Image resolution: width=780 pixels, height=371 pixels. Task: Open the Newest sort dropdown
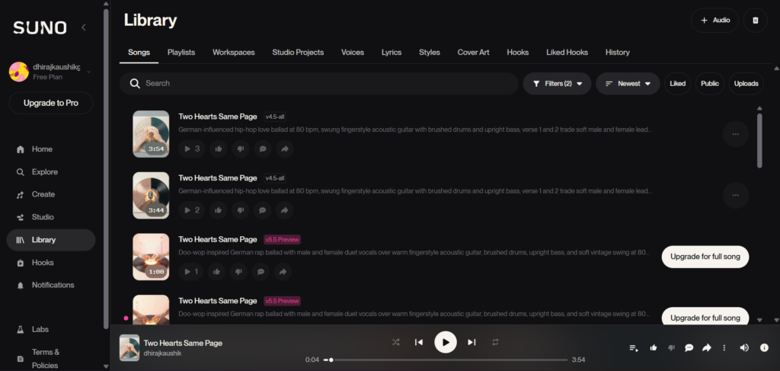coord(628,84)
